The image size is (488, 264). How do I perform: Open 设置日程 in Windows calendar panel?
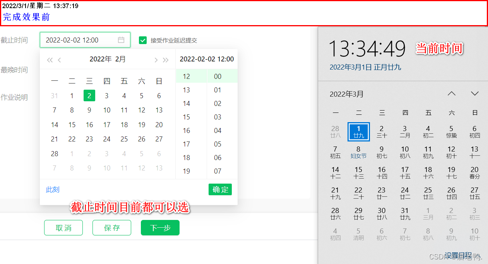click(x=457, y=255)
